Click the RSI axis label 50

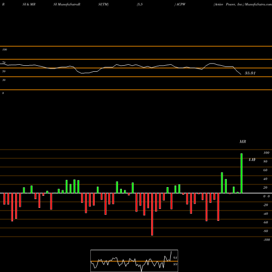pos(4,71)
